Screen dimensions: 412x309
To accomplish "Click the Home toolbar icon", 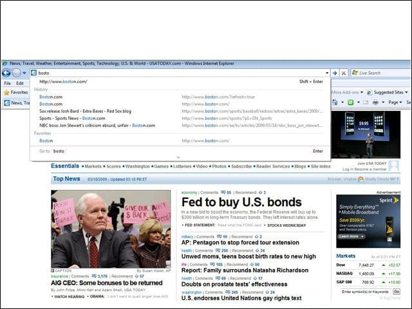I will tap(335, 102).
